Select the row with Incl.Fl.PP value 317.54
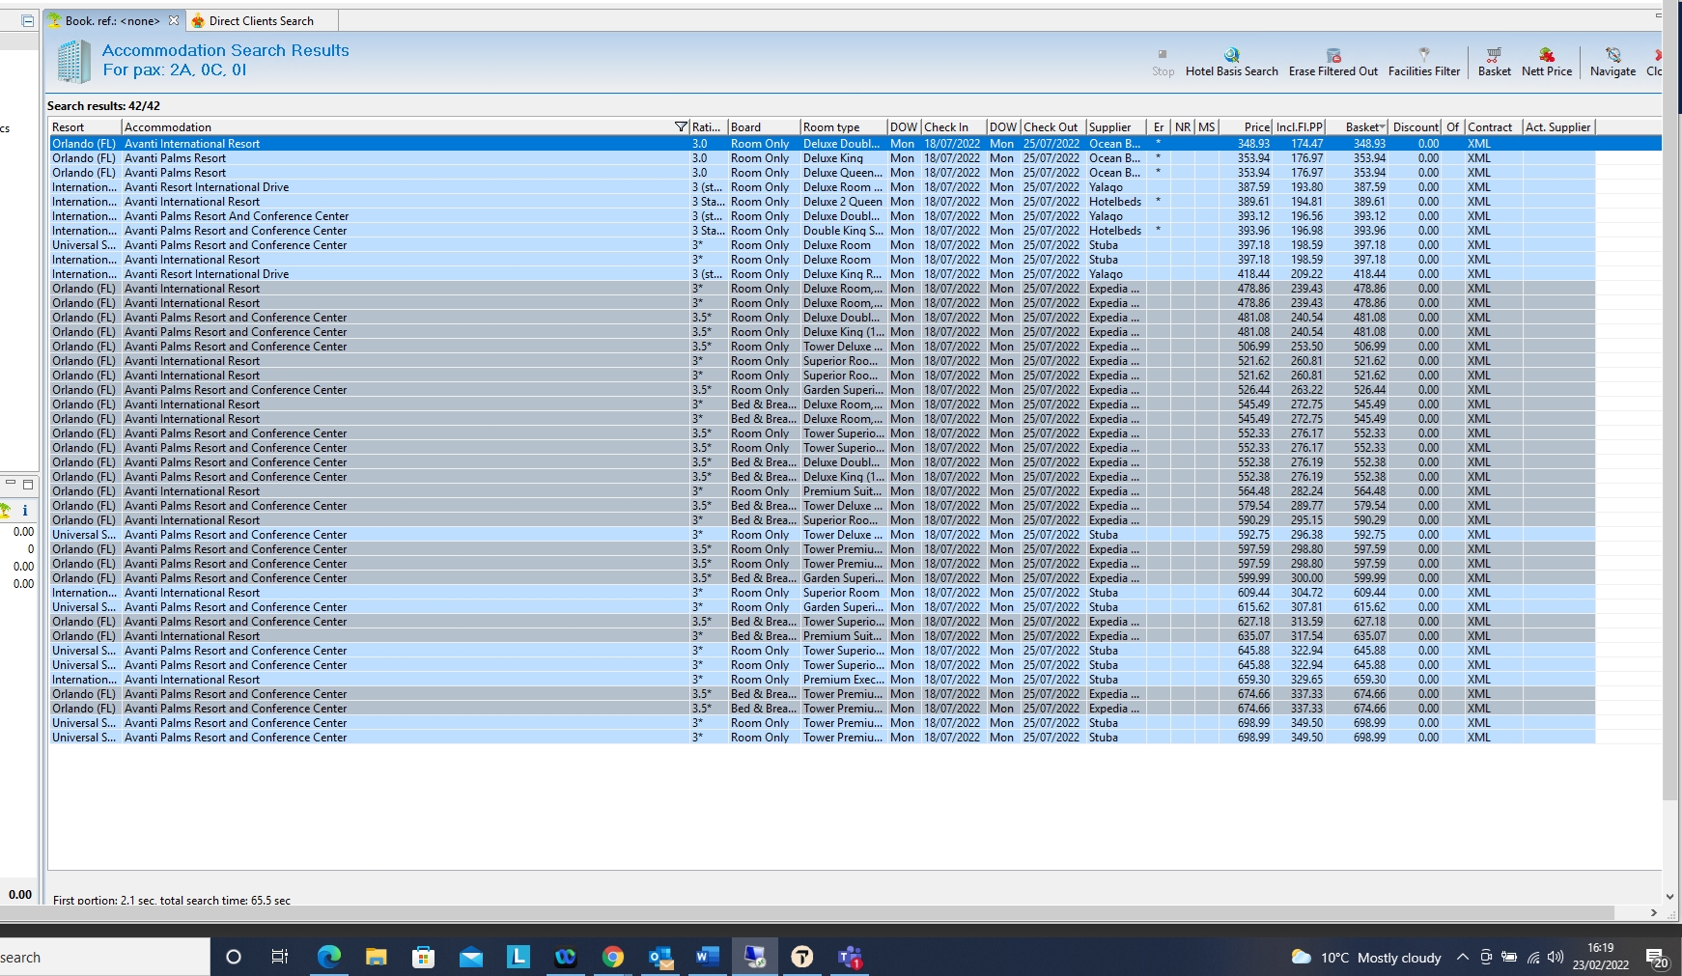This screenshot has width=1682, height=976. [823, 636]
